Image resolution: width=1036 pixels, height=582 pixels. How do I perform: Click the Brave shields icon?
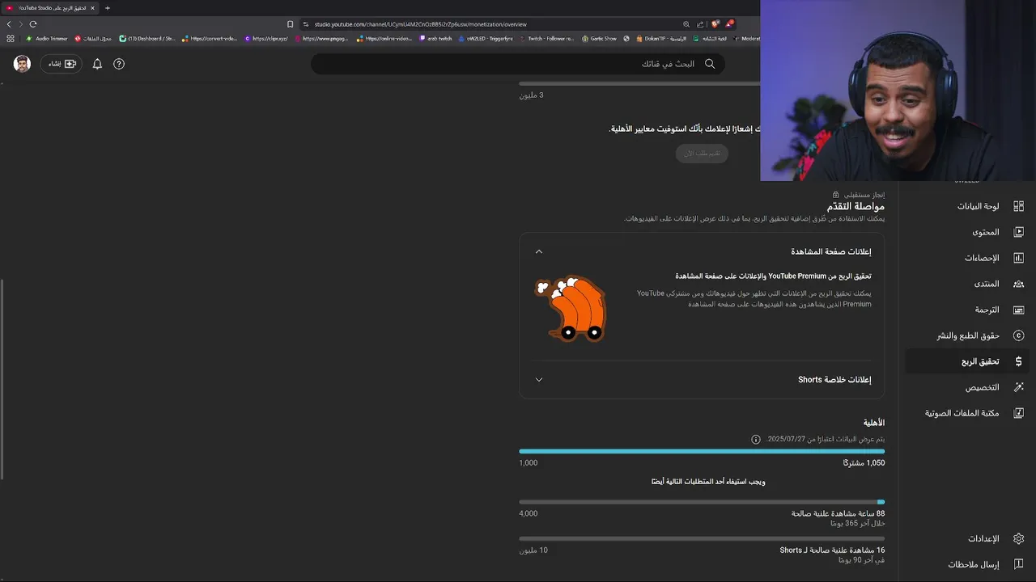click(715, 24)
